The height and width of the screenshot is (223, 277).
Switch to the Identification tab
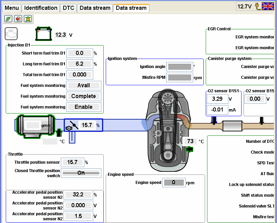point(41,8)
